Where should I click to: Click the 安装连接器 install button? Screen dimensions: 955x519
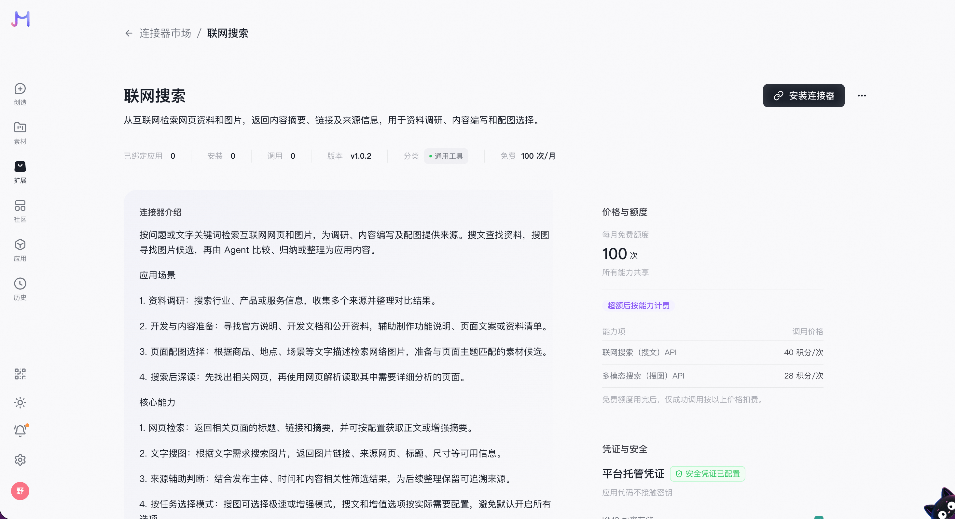803,96
